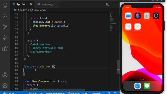167x94 pixels.
Task: Click '<Text>{status}</Text>' on line 83
Action: click(48, 48)
